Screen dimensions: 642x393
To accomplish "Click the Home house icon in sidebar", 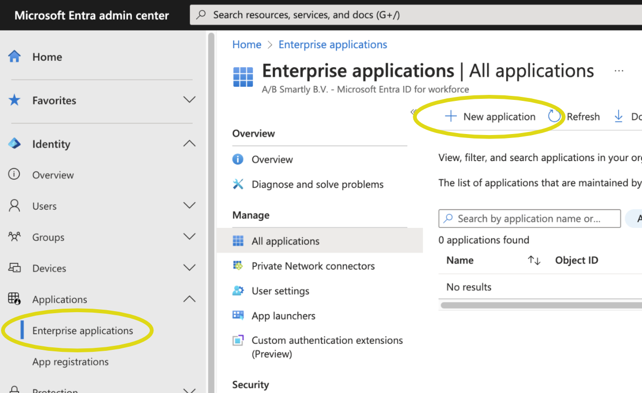I will click(15, 57).
